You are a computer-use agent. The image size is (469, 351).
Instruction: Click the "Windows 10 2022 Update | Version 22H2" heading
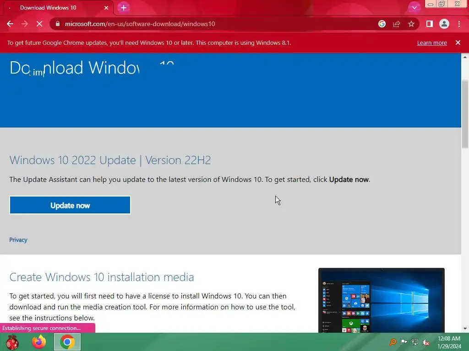click(x=110, y=160)
